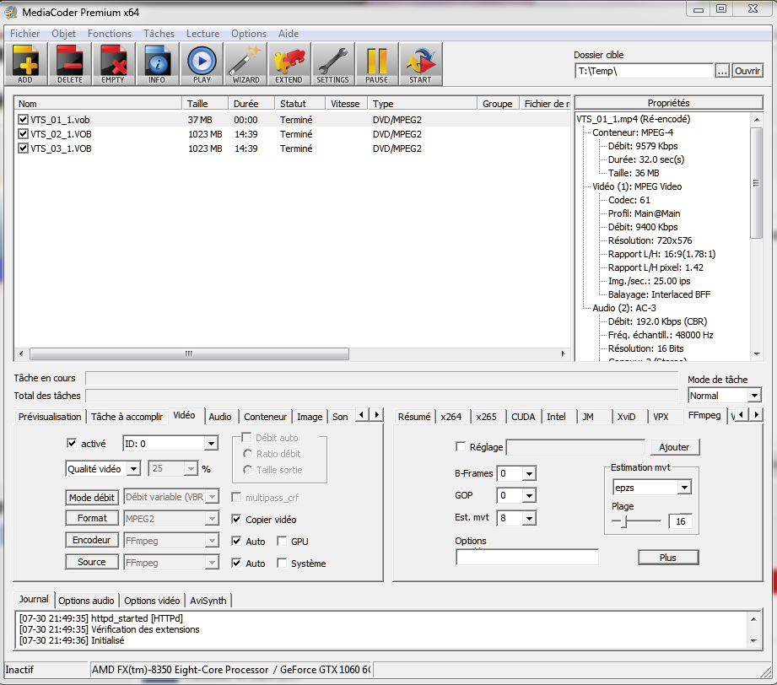
Task: Switch to the Audio tab
Action: click(220, 417)
